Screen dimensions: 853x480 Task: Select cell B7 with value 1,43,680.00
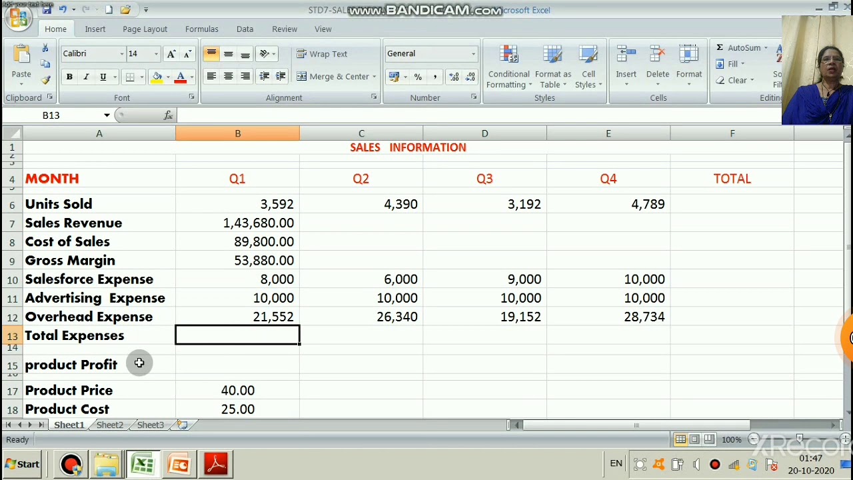coord(237,223)
